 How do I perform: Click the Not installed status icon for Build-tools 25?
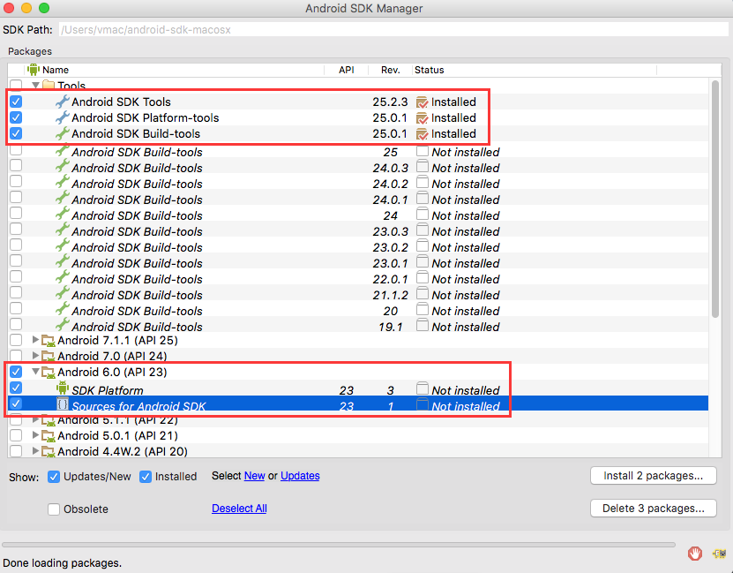423,151
